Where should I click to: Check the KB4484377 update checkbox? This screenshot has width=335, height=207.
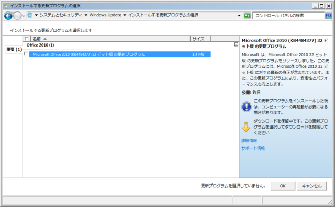tap(26, 54)
